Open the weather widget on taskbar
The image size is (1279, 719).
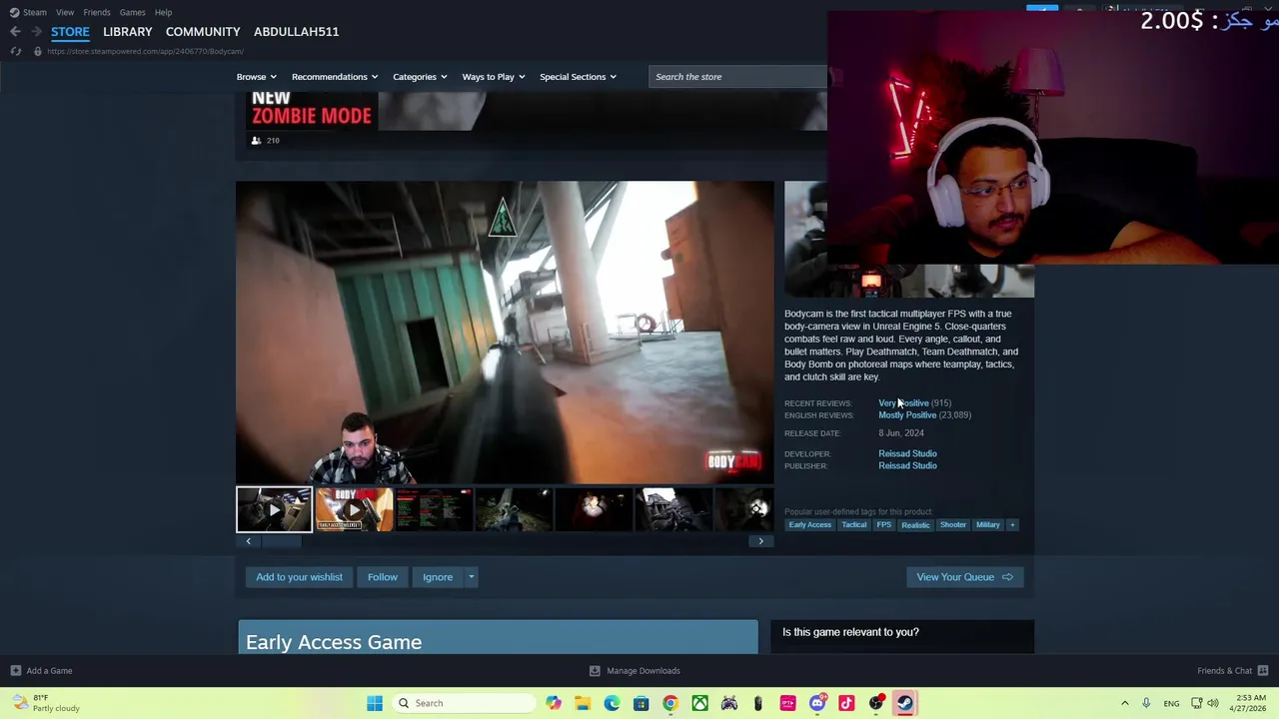click(x=45, y=703)
